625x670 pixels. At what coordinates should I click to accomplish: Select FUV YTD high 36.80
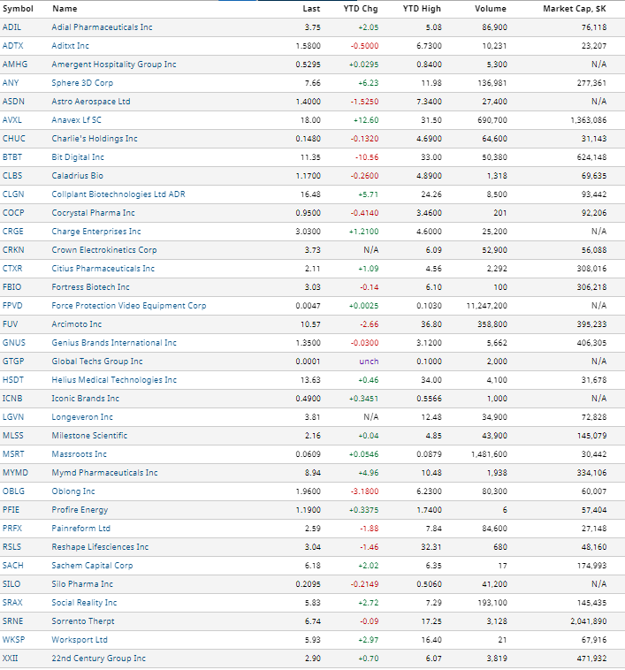coord(431,324)
